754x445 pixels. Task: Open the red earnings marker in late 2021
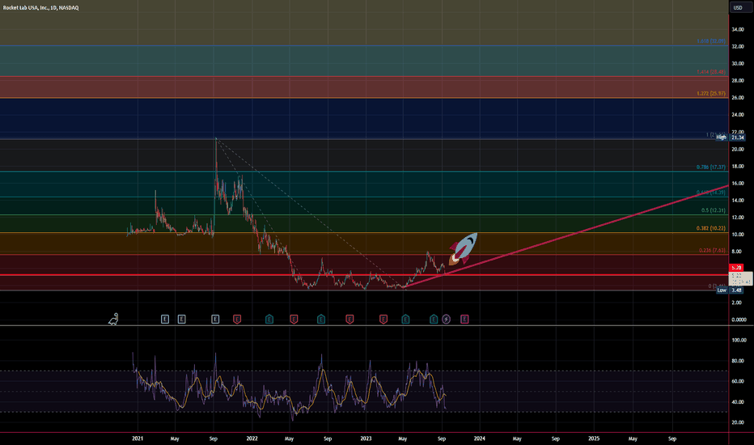[x=237, y=319]
